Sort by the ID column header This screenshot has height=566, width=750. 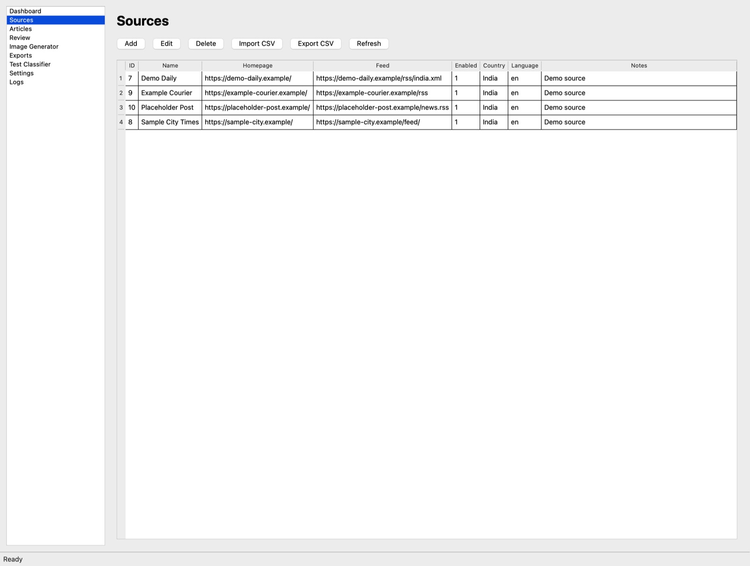[132, 66]
